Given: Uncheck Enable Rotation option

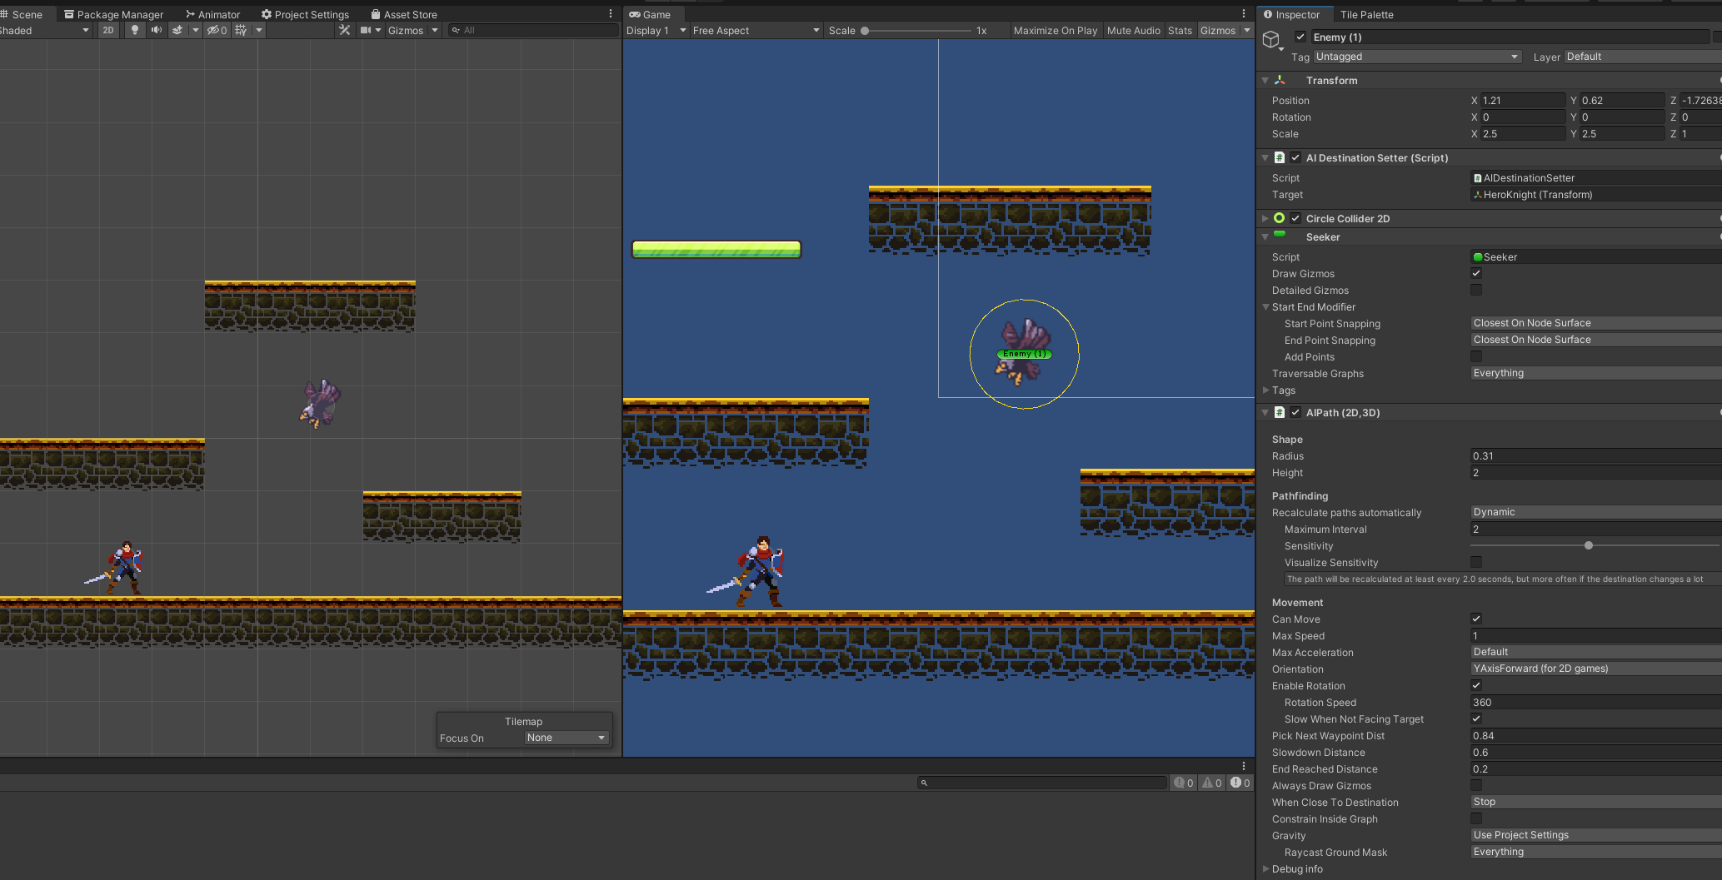Looking at the screenshot, I should point(1476,685).
